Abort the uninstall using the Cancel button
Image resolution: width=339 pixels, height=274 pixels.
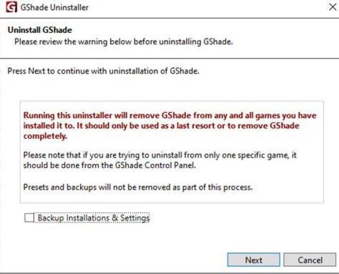[x=310, y=260]
